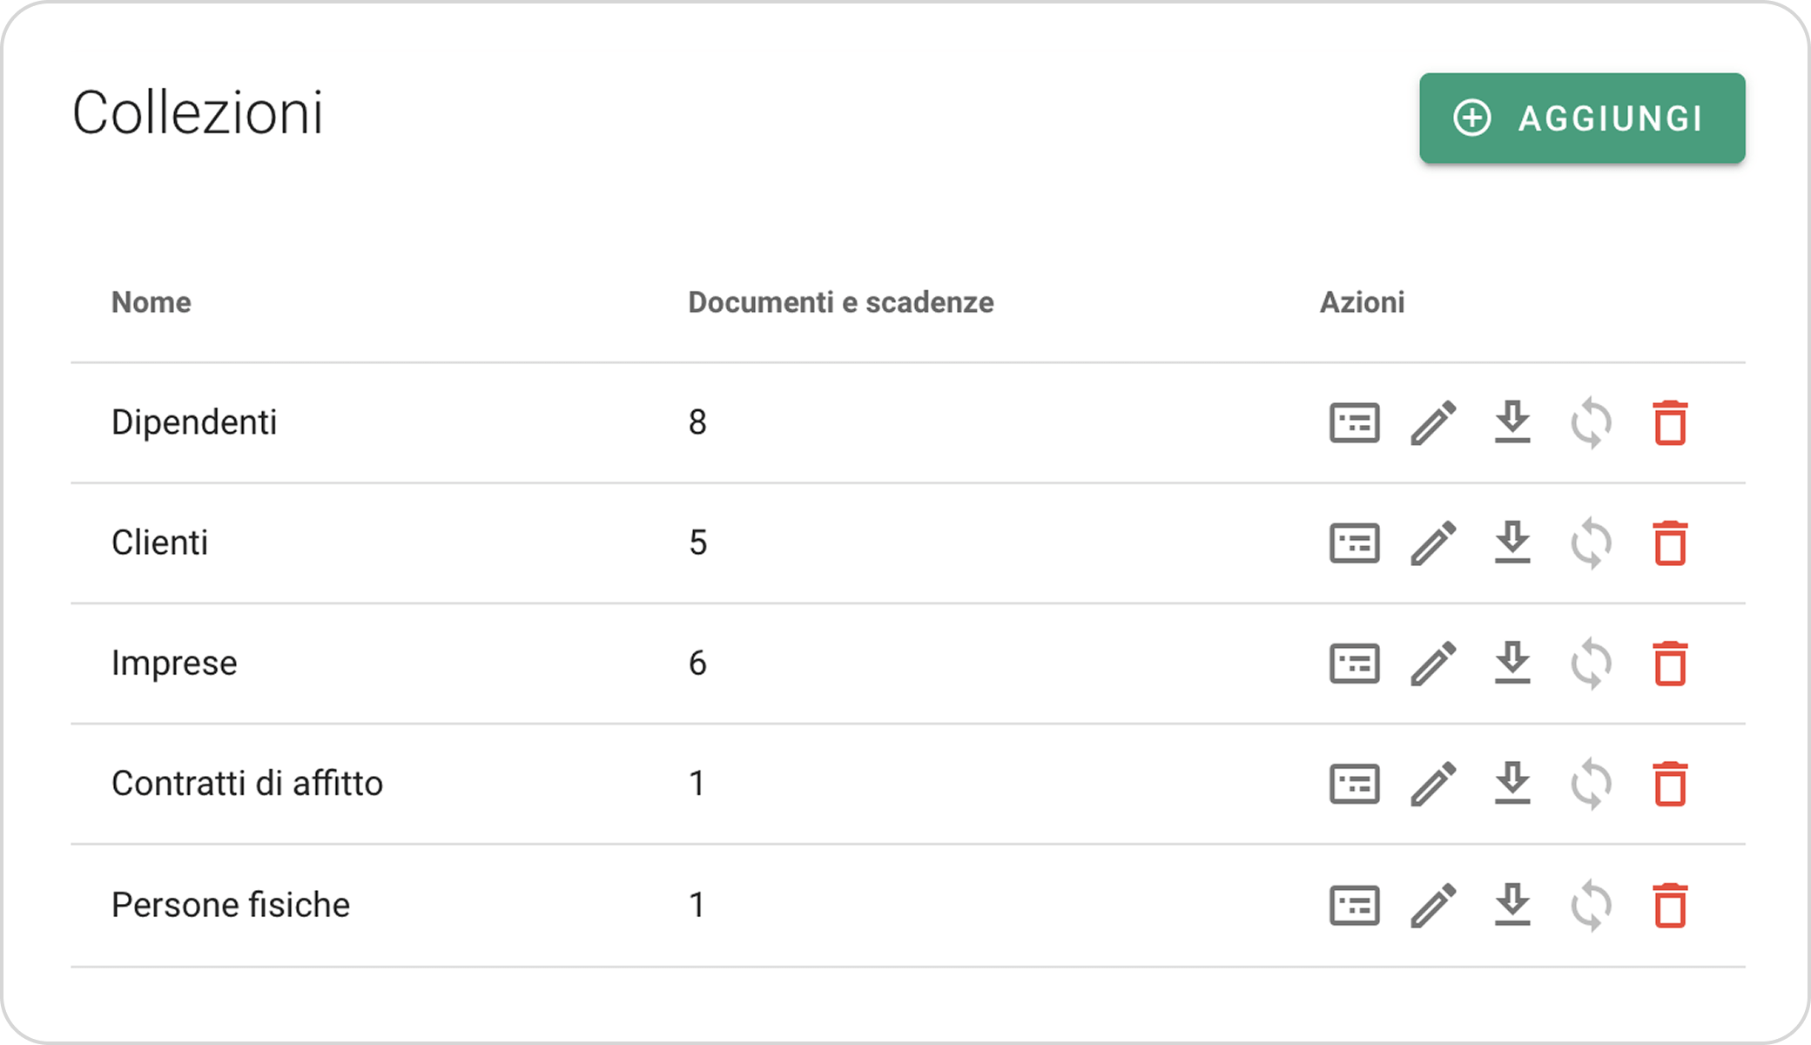Sync the Clienti collection
Image resolution: width=1811 pixels, height=1045 pixels.
click(1591, 543)
